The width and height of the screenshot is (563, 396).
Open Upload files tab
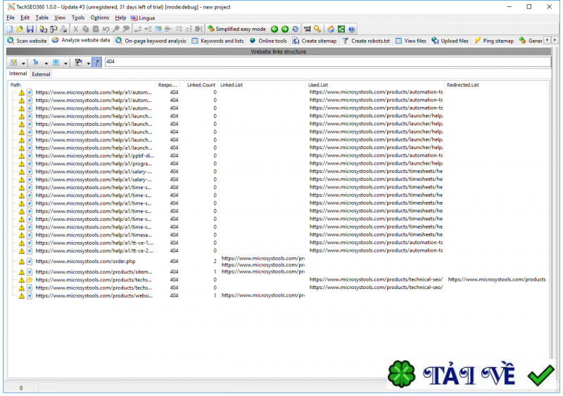tap(450, 41)
